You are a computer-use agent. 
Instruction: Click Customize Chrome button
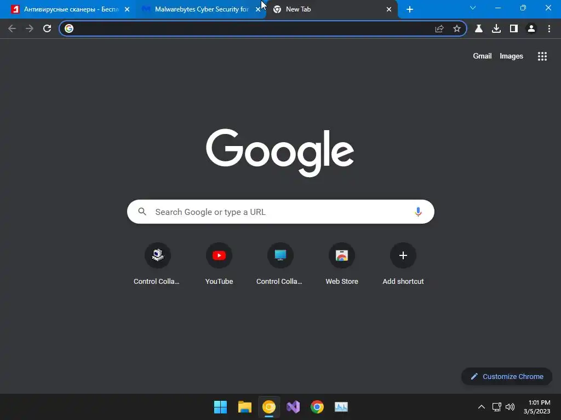(507, 376)
